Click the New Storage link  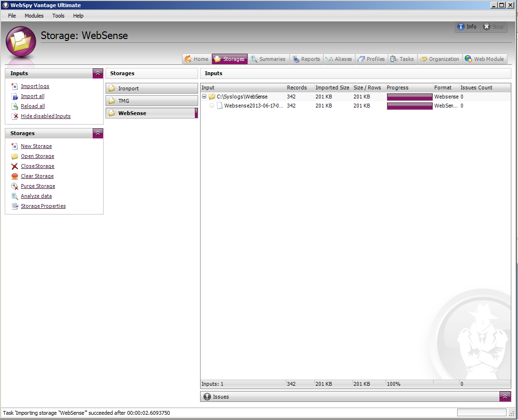coord(36,146)
